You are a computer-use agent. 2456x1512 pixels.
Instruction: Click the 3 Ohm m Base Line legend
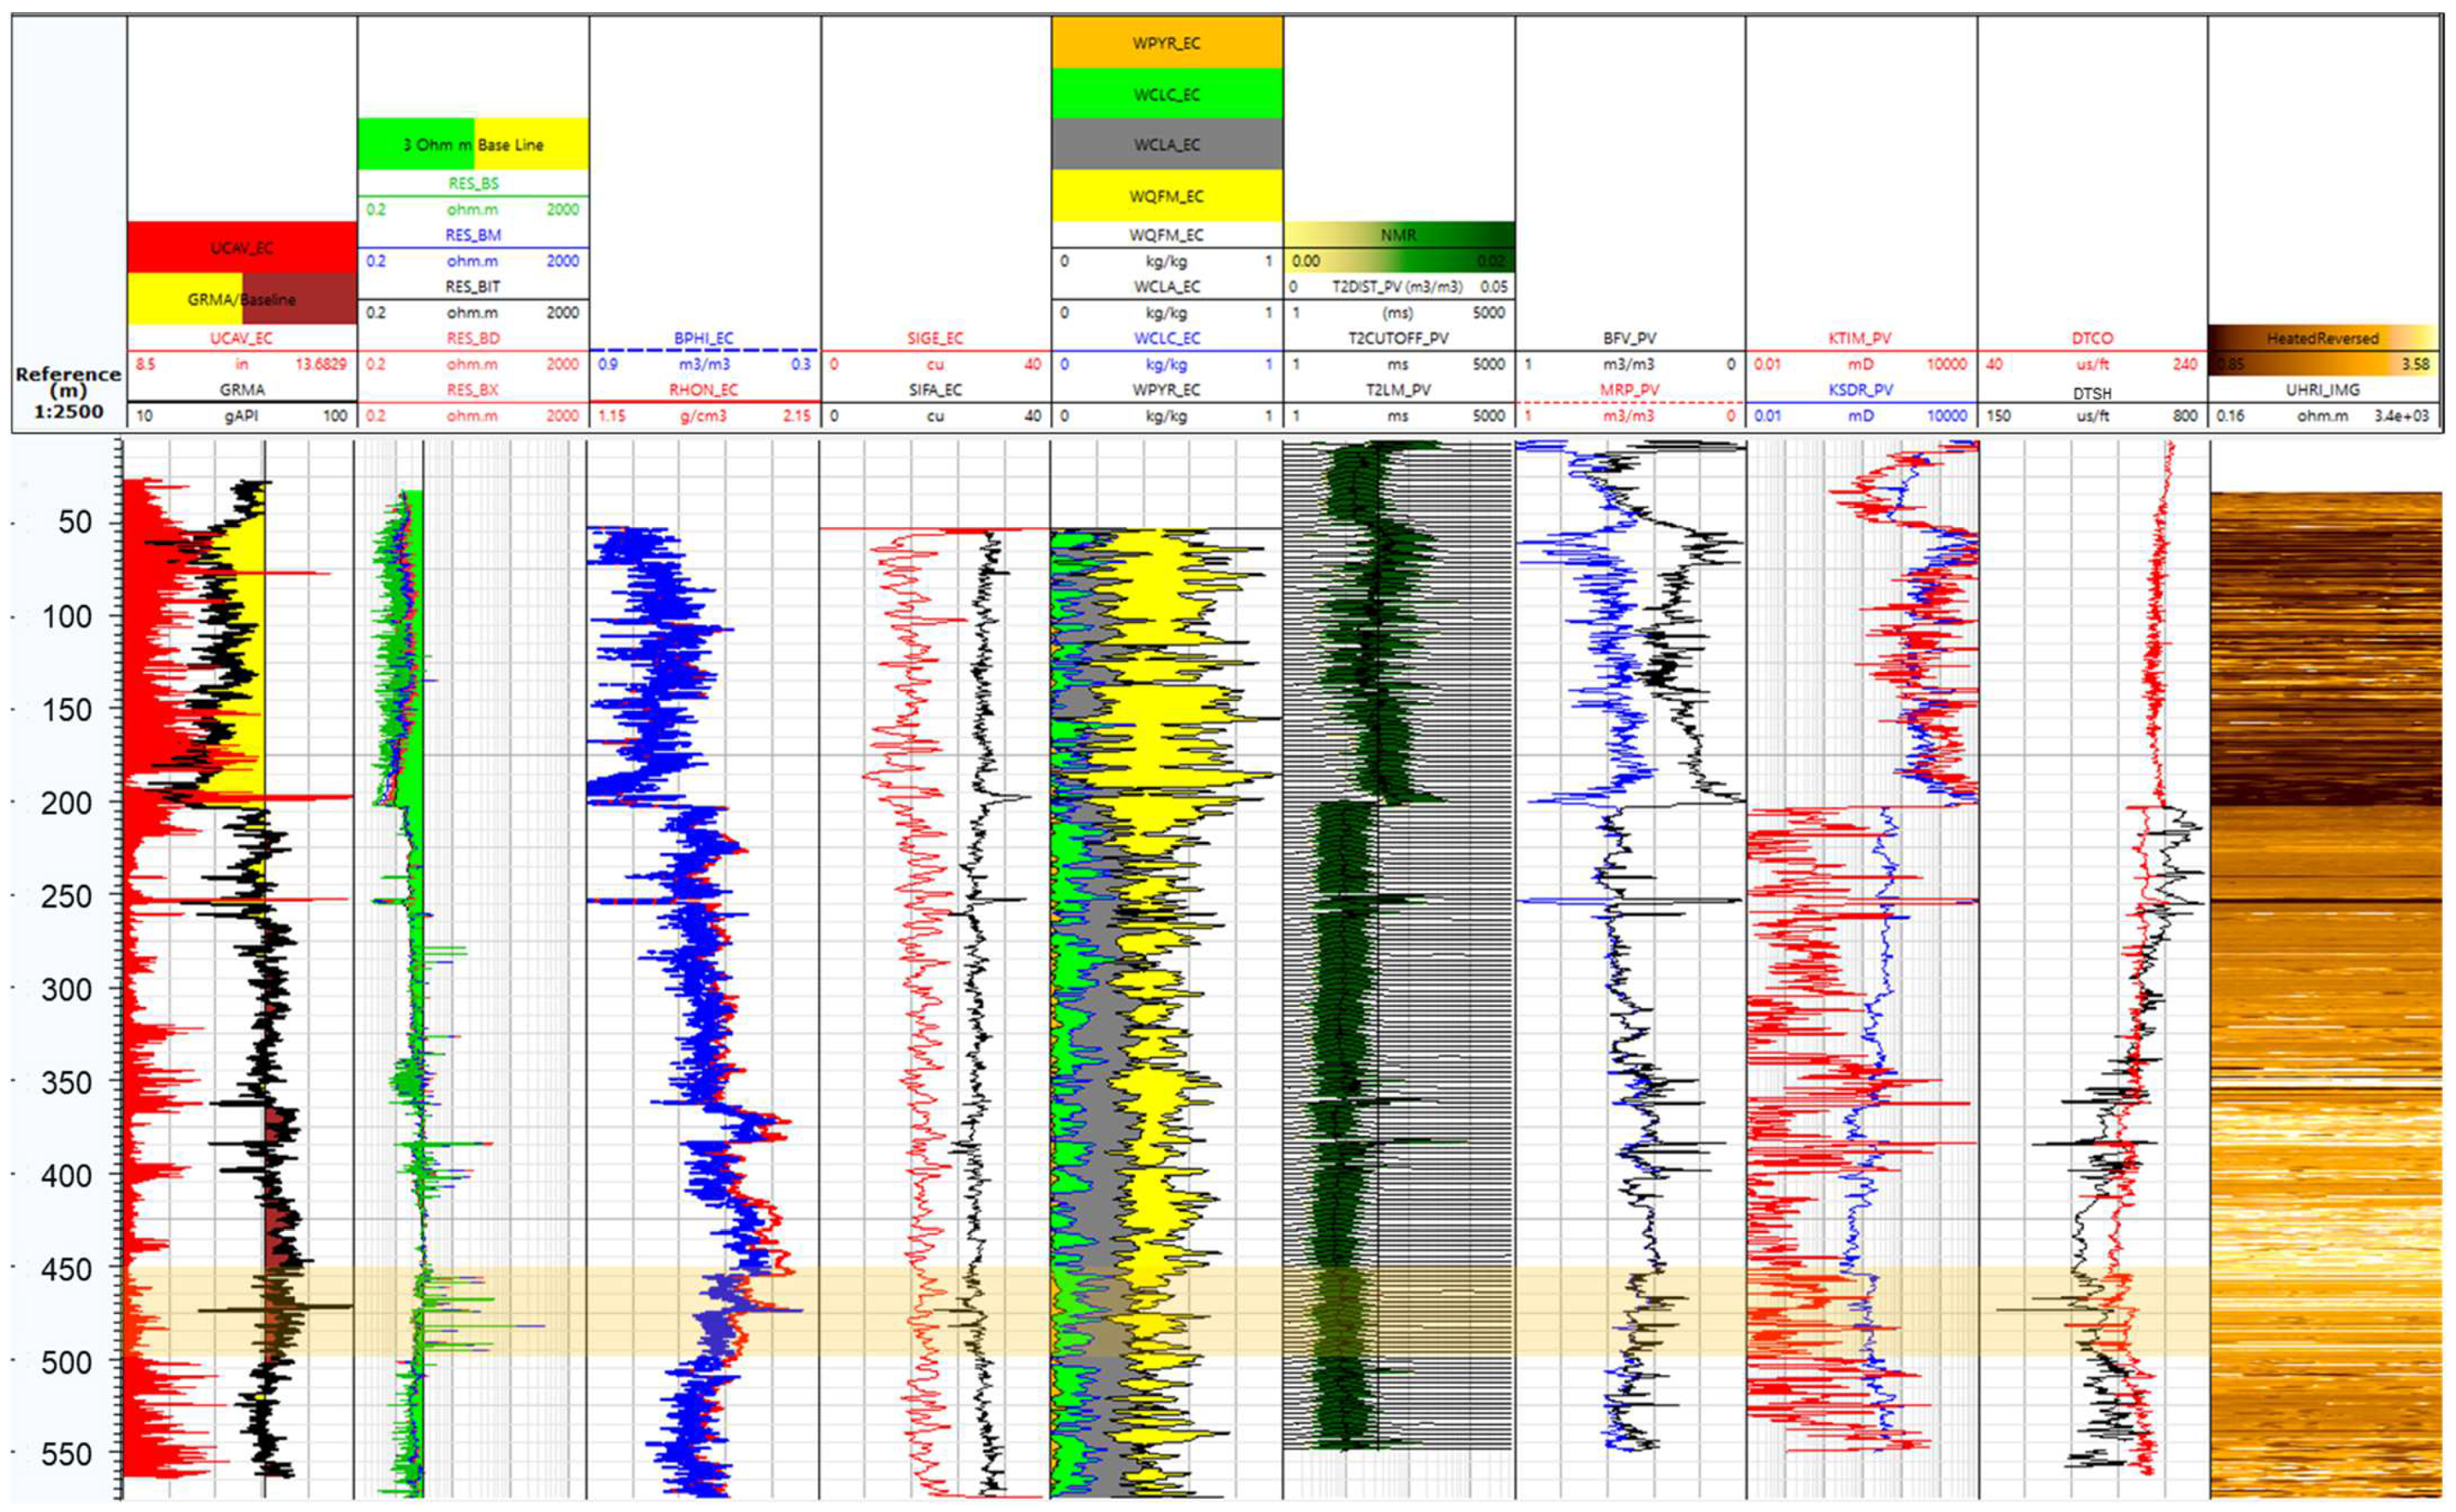pyautogui.click(x=472, y=145)
